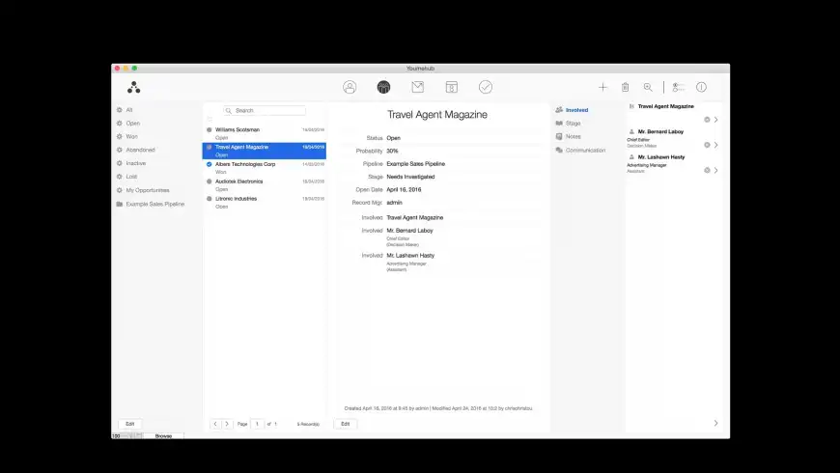Toggle status circle of Travel Agent Magazine row
The height and width of the screenshot is (473, 840).
tap(209, 147)
